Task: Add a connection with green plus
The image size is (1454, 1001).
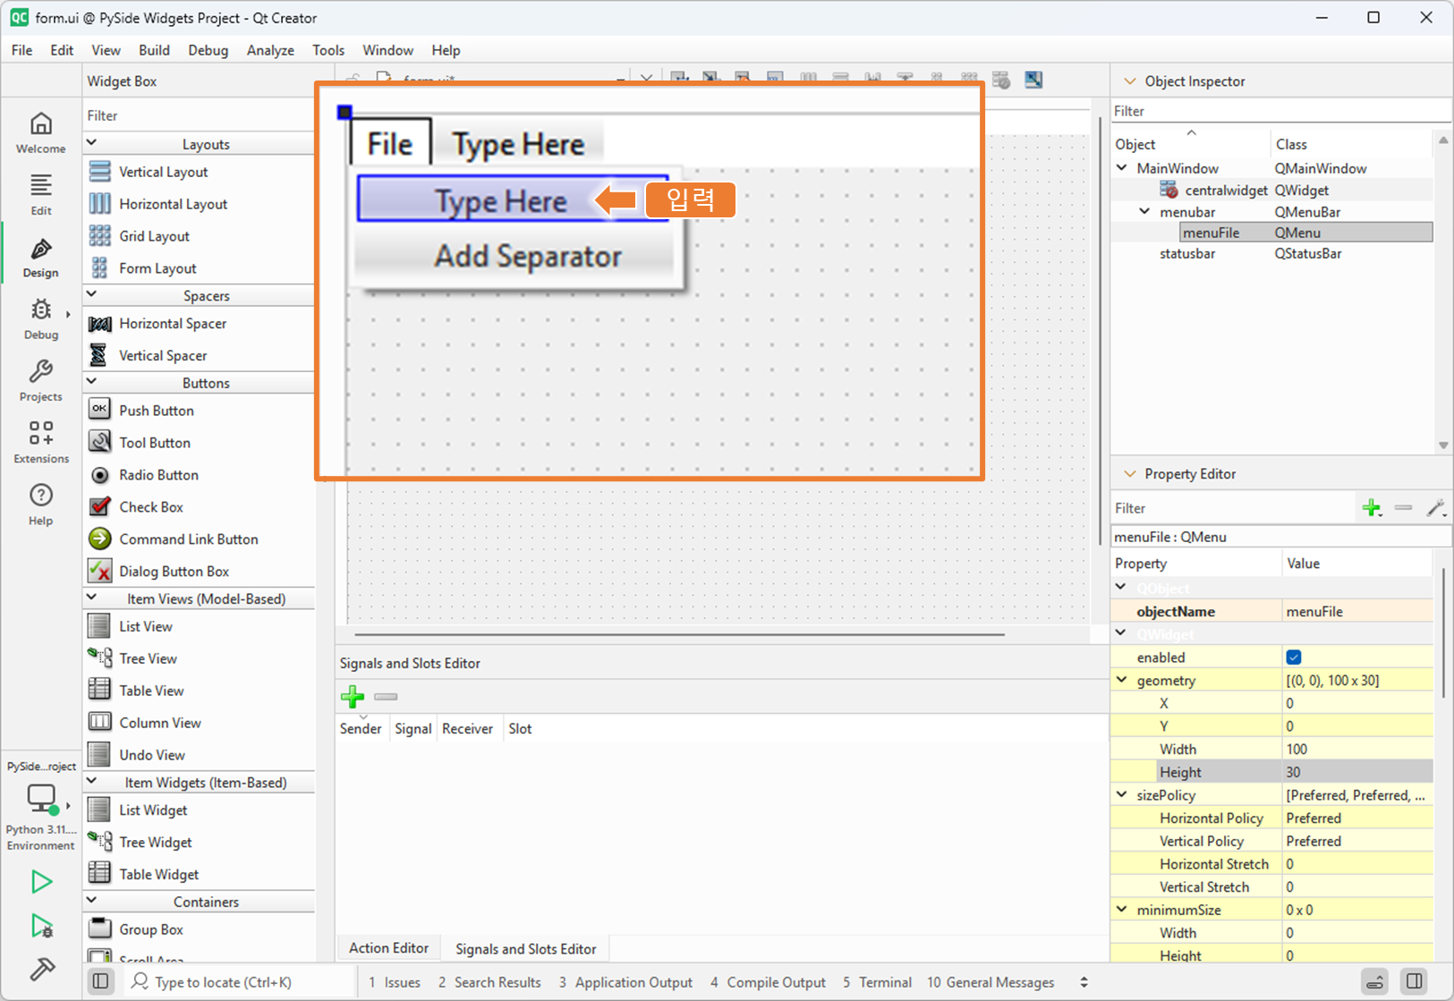Action: pyautogui.click(x=353, y=697)
